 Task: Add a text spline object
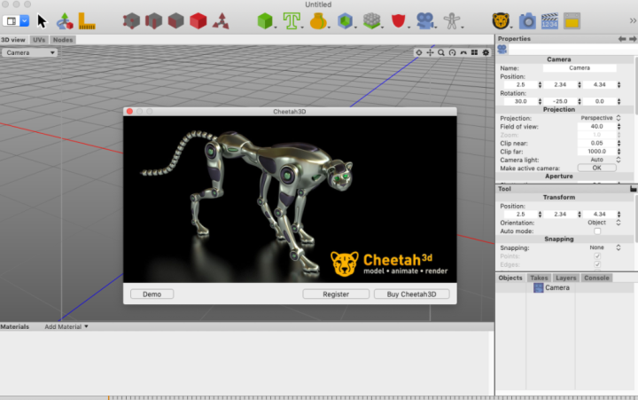292,20
